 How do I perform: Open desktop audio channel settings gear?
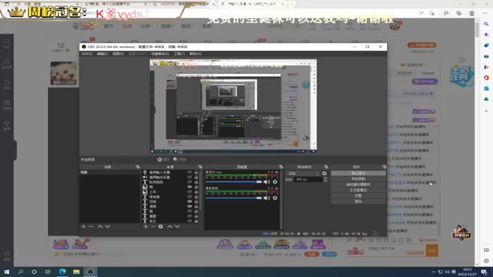[x=275, y=198]
